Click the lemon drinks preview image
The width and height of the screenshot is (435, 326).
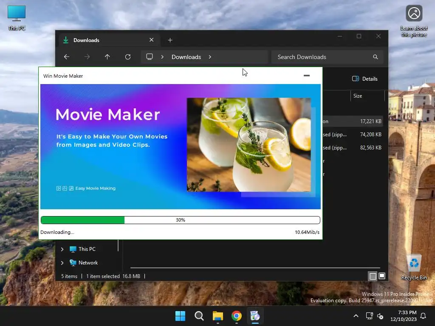tap(249, 144)
